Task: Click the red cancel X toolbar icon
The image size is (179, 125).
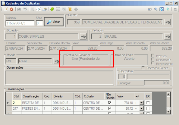Action: [x=11, y=9]
